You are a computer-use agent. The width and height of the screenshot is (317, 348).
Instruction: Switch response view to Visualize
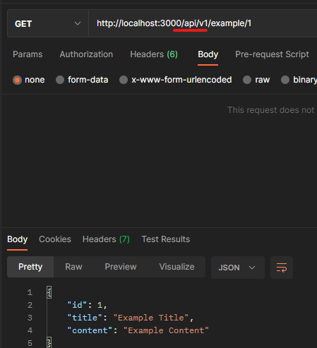tap(177, 267)
